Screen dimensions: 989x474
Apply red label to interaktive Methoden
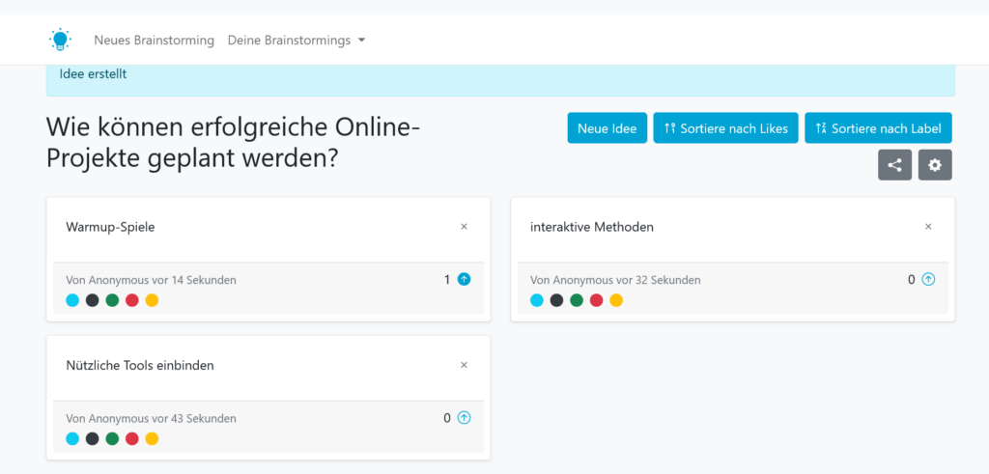(x=596, y=300)
